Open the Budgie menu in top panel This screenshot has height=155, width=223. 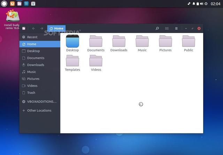[4, 3]
